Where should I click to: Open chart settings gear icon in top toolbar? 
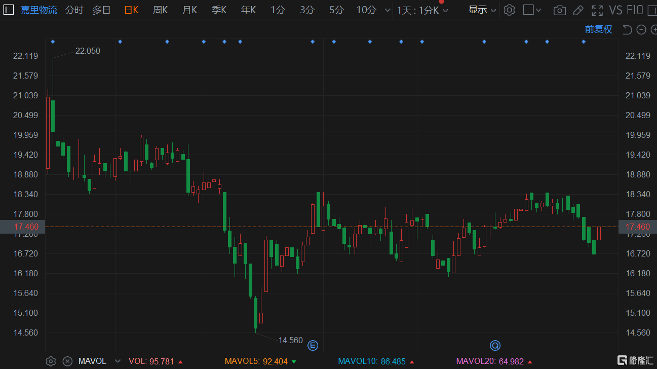509,10
